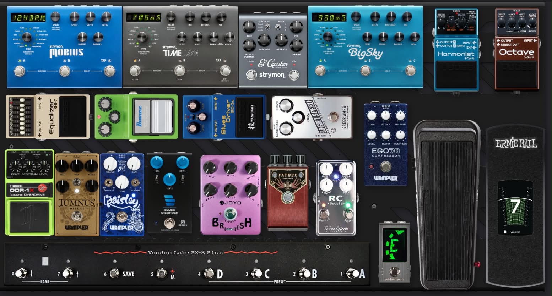Click the Nobels ODR-1X SPECTRUM knob
Image resolution: width=552 pixels, height=296 pixels.
coord(29,165)
